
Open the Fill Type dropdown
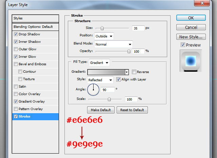(99, 63)
